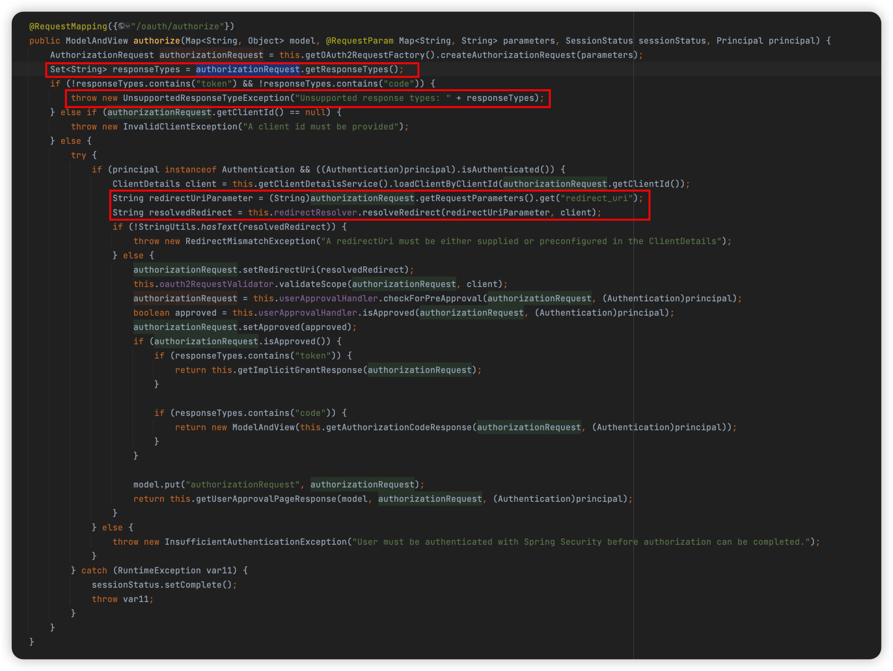Click getAuthorizationCodeResponse method call
The height and width of the screenshot is (671, 893).
pos(398,427)
